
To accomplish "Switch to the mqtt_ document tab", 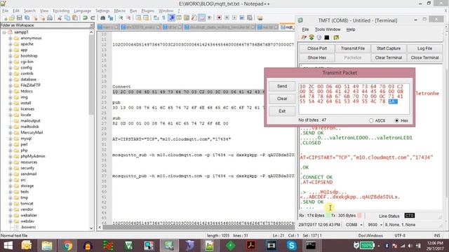I will (287, 27).
